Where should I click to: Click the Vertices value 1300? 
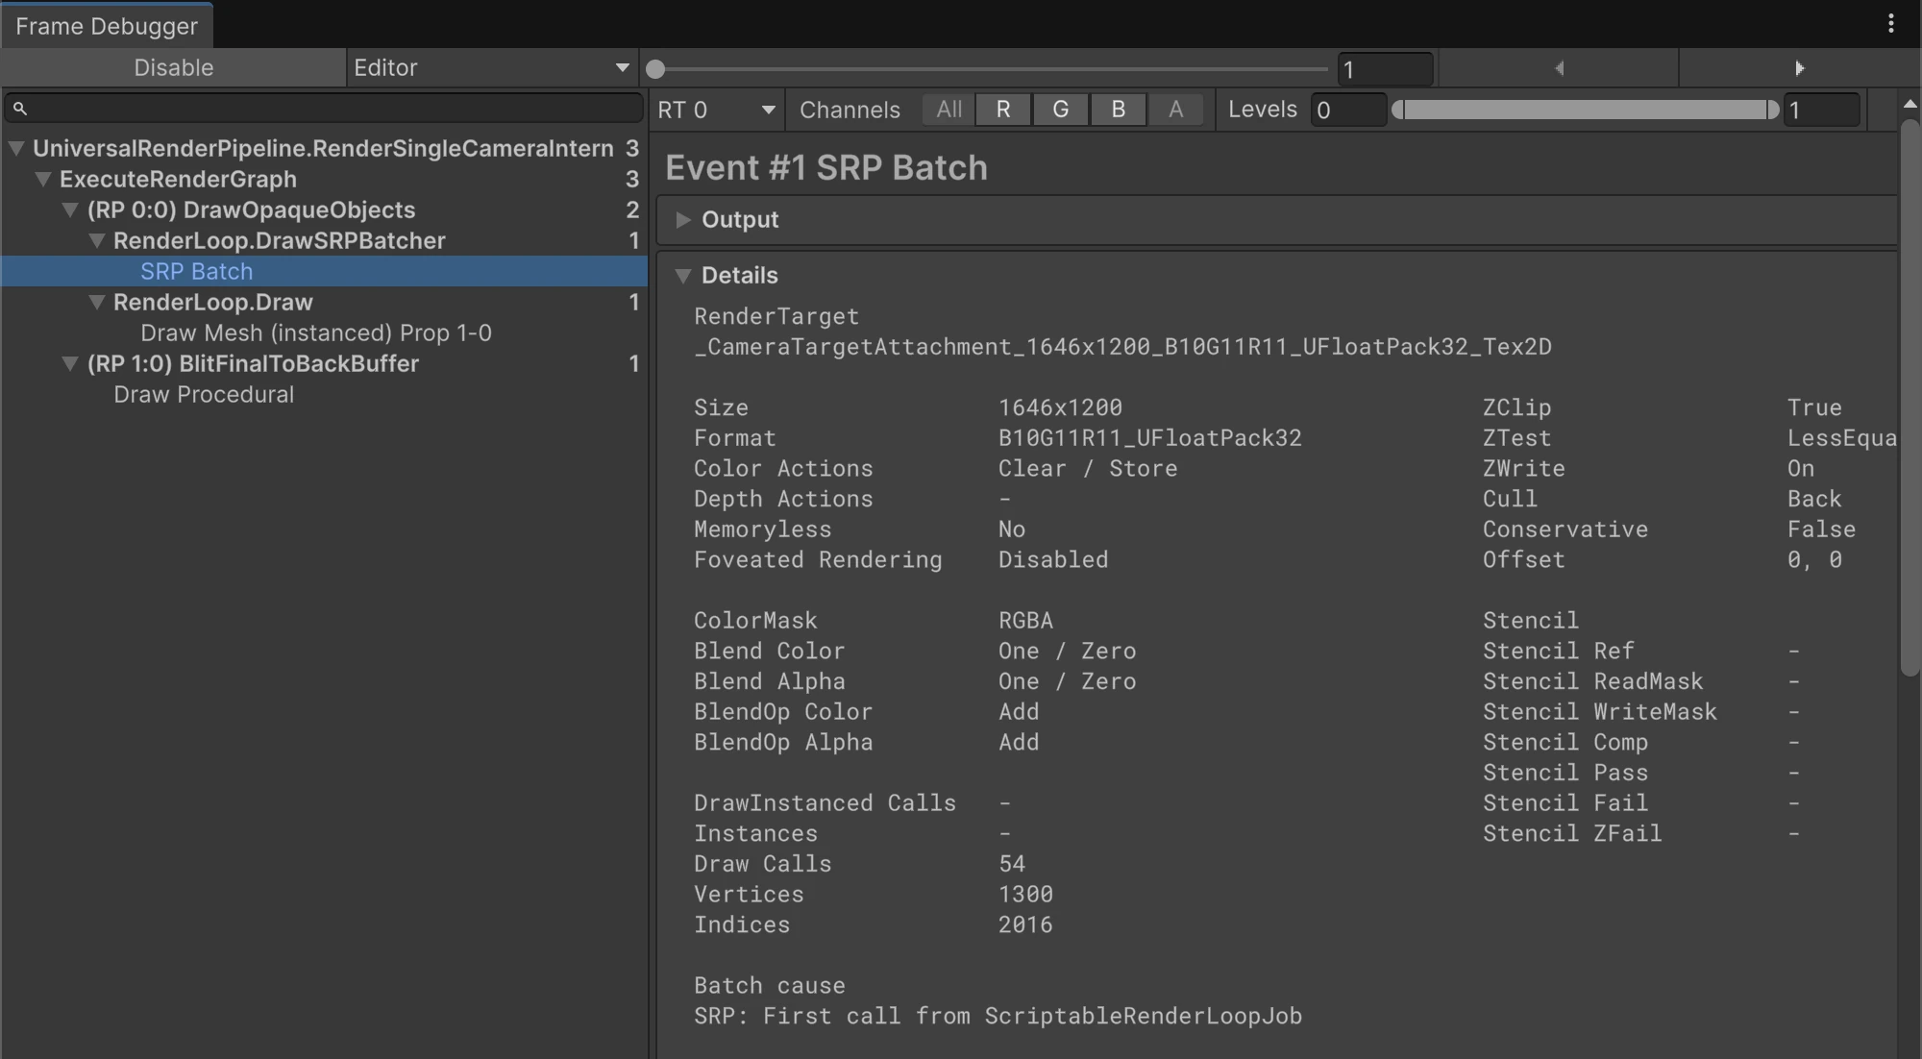pos(1025,895)
